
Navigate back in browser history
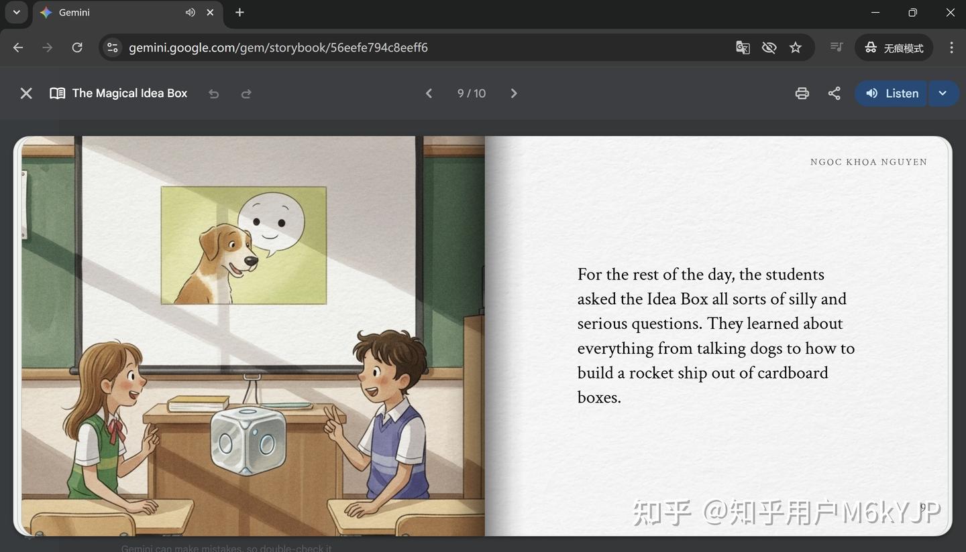18,48
